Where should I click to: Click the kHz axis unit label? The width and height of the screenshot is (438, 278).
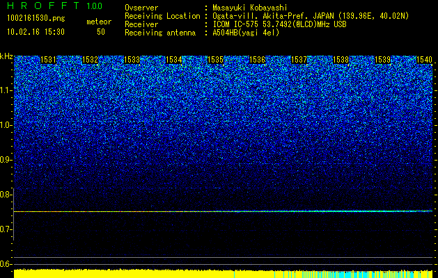6,56
